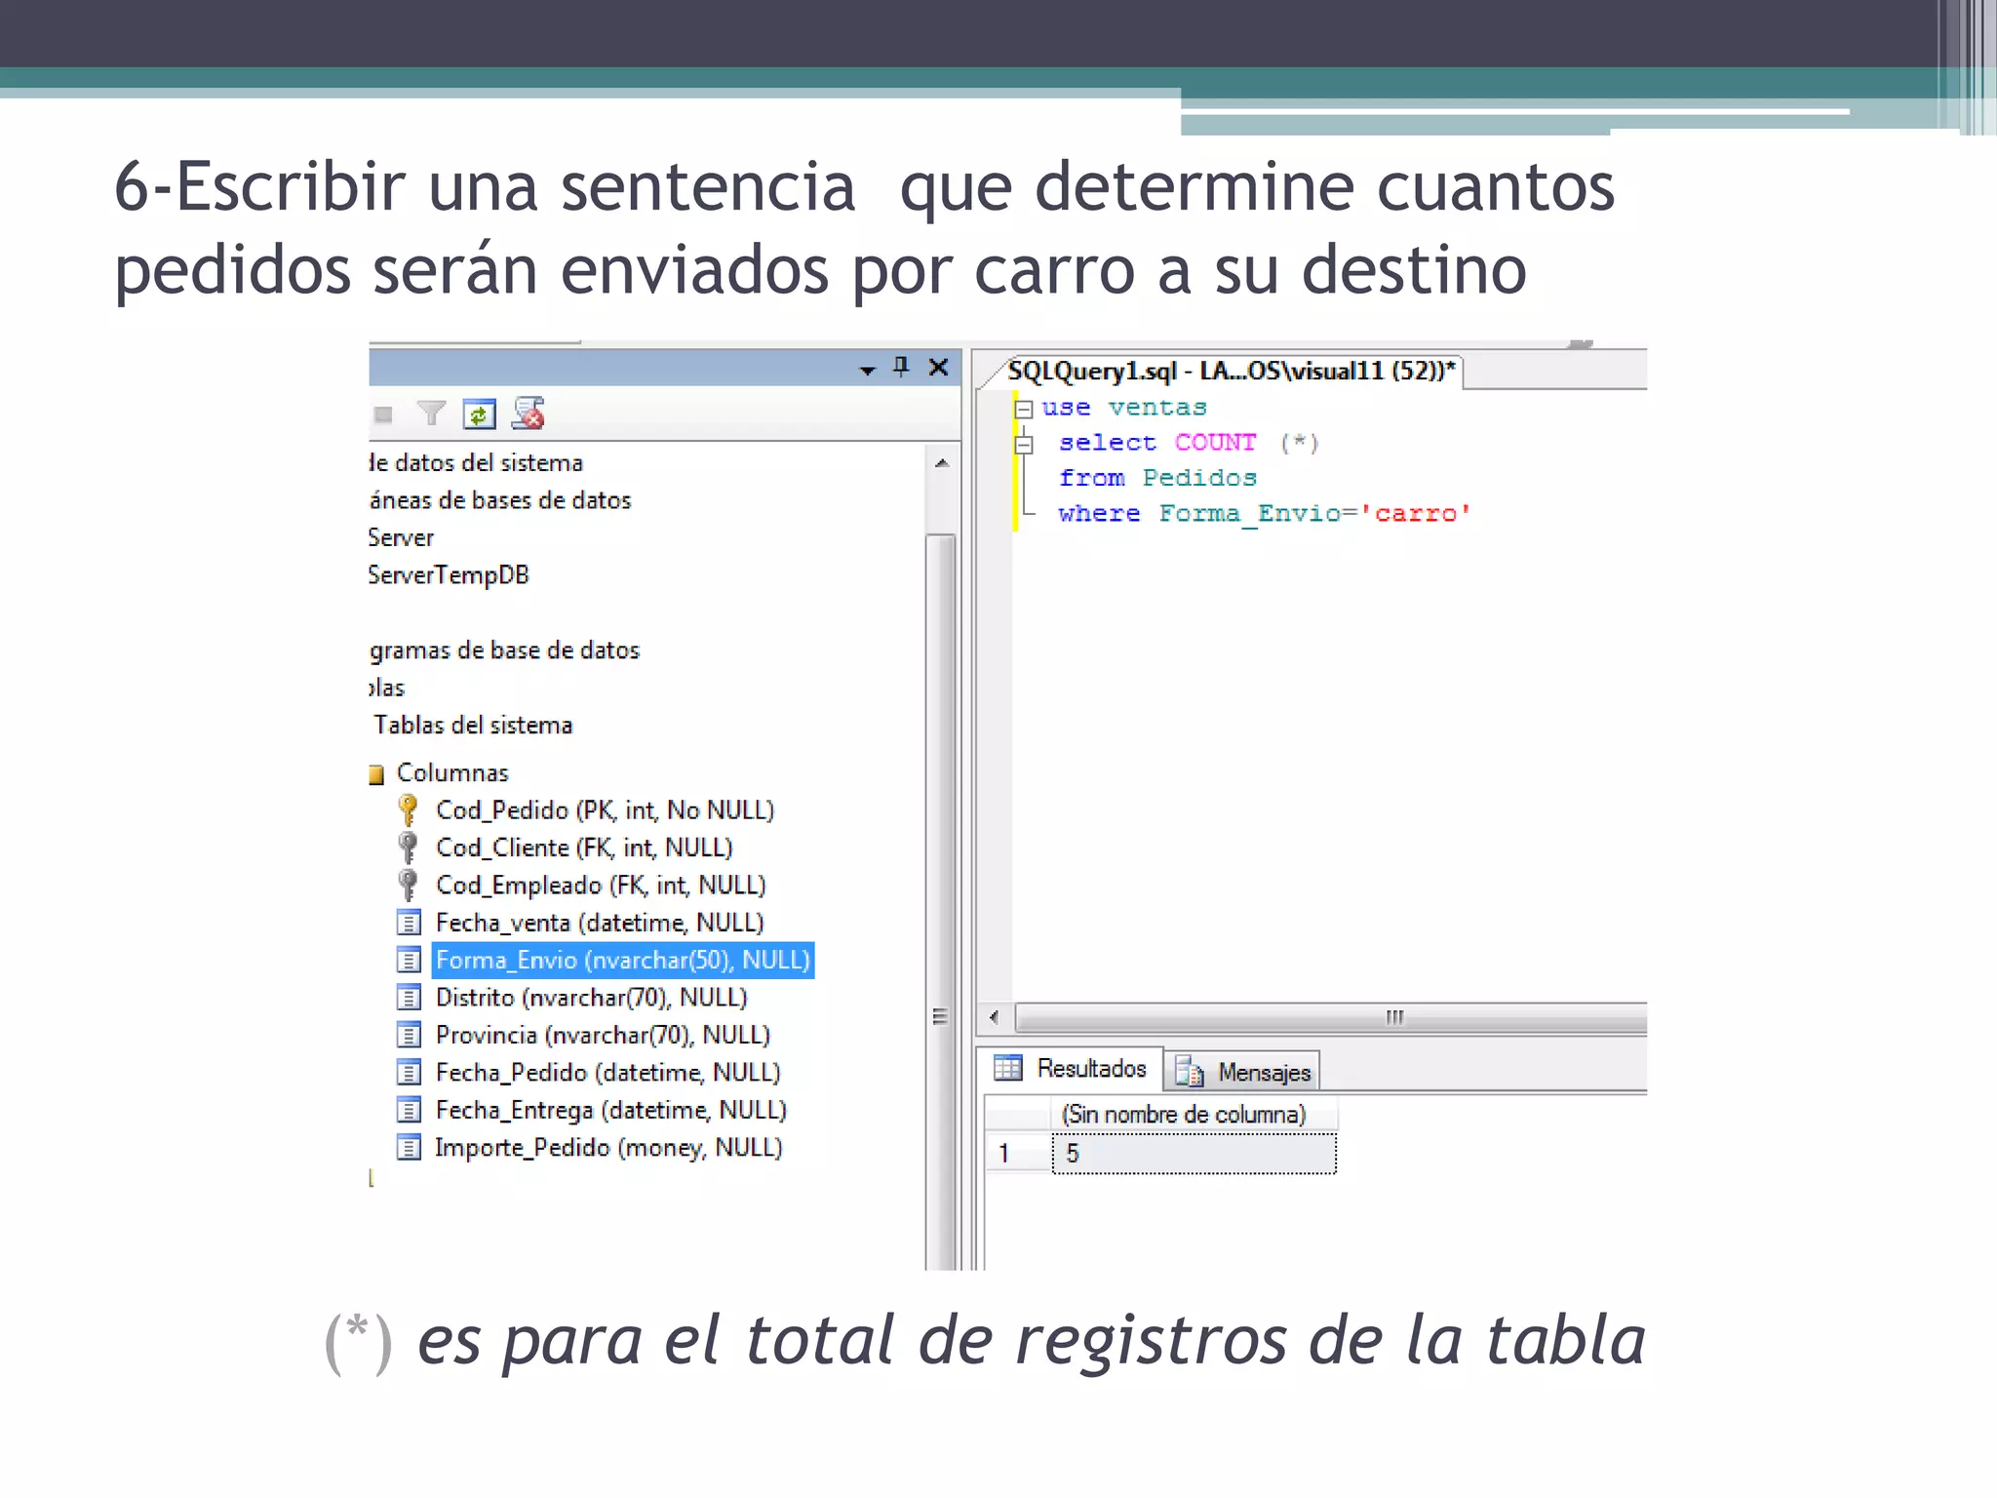Click the column icon next to Distrito

pyautogui.click(x=409, y=998)
